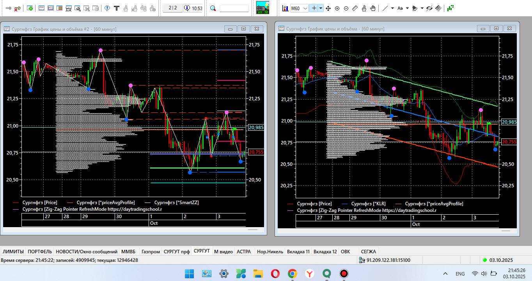
Task: Open the ПОРТФЕЛЬ tab
Action: click(x=40, y=252)
